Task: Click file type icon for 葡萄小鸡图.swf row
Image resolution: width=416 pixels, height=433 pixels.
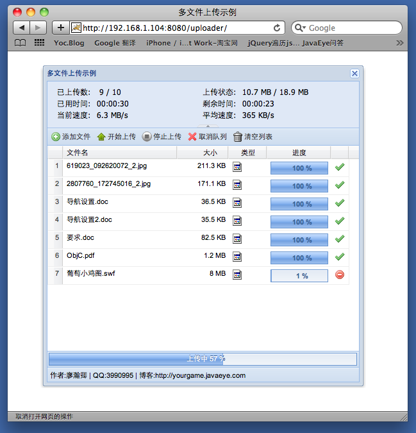Action: [x=237, y=275]
